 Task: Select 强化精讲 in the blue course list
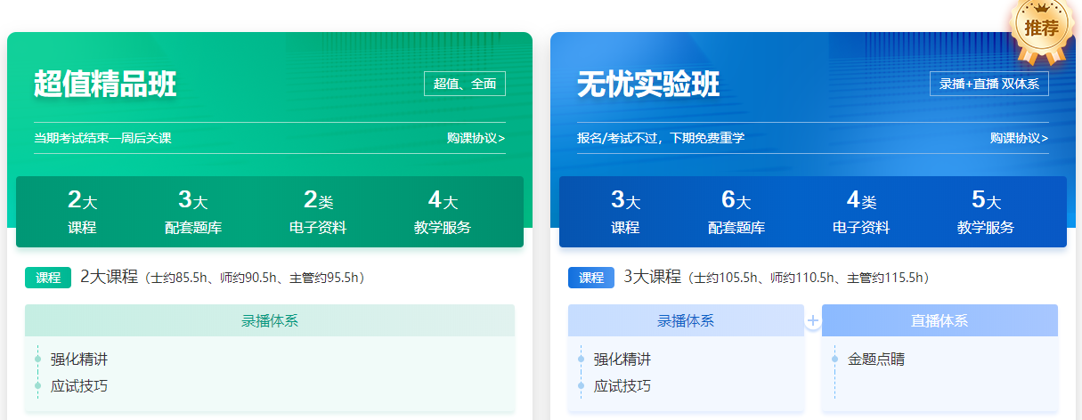[x=622, y=359]
